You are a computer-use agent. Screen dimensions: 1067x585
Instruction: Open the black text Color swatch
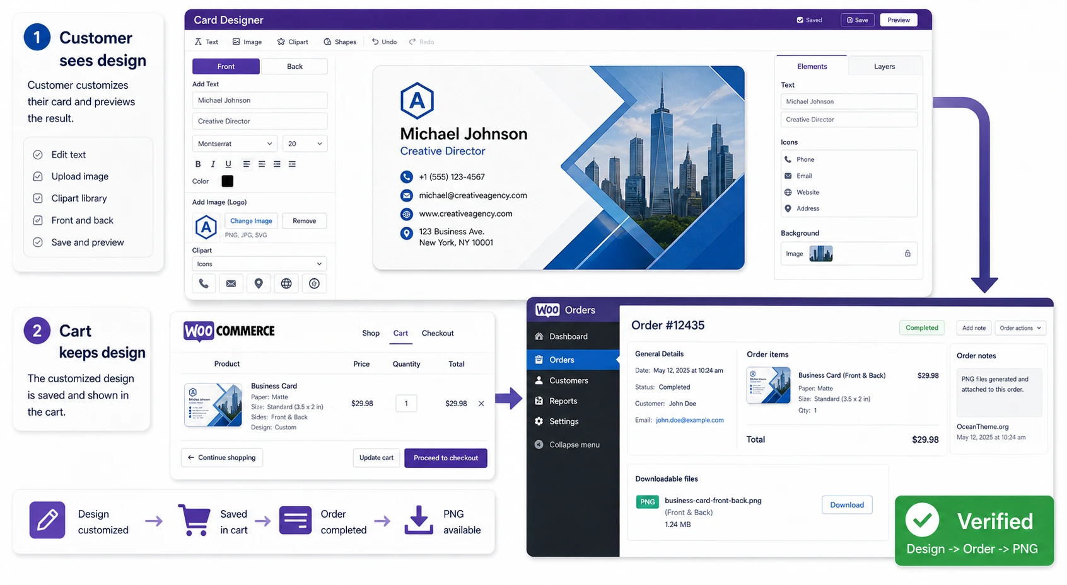[x=228, y=181]
